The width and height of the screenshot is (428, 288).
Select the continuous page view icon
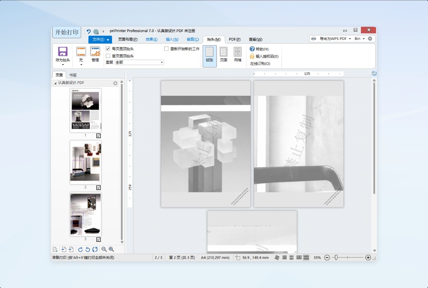click(291, 258)
